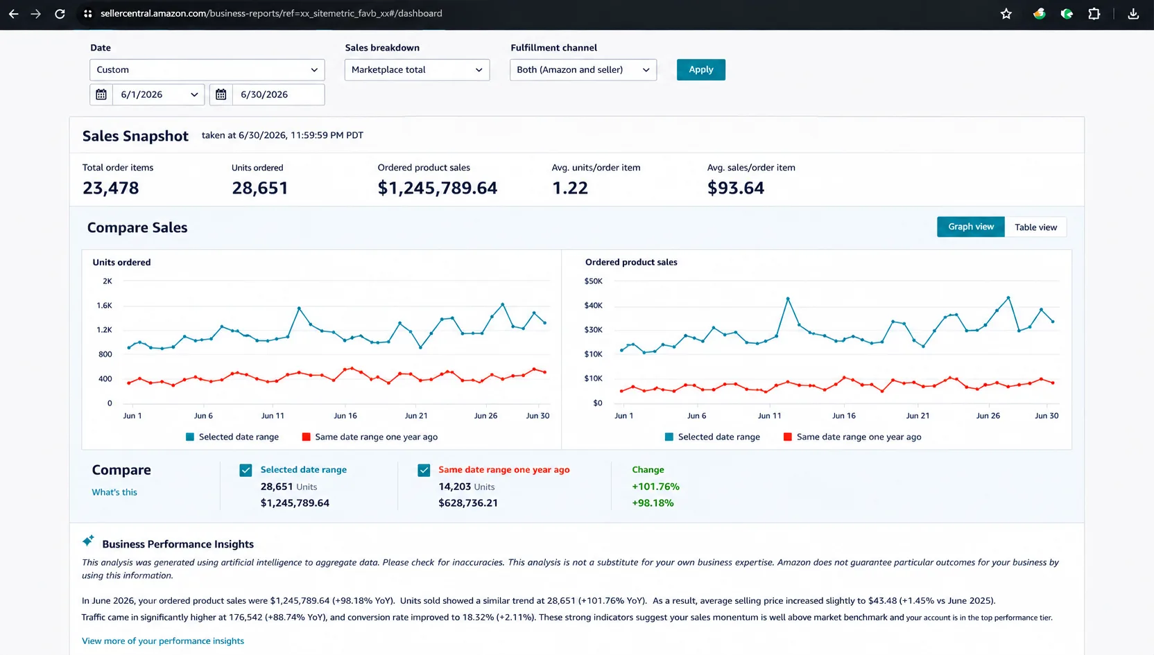Bookmark this page with the star icon
The image size is (1154, 655).
point(1006,14)
